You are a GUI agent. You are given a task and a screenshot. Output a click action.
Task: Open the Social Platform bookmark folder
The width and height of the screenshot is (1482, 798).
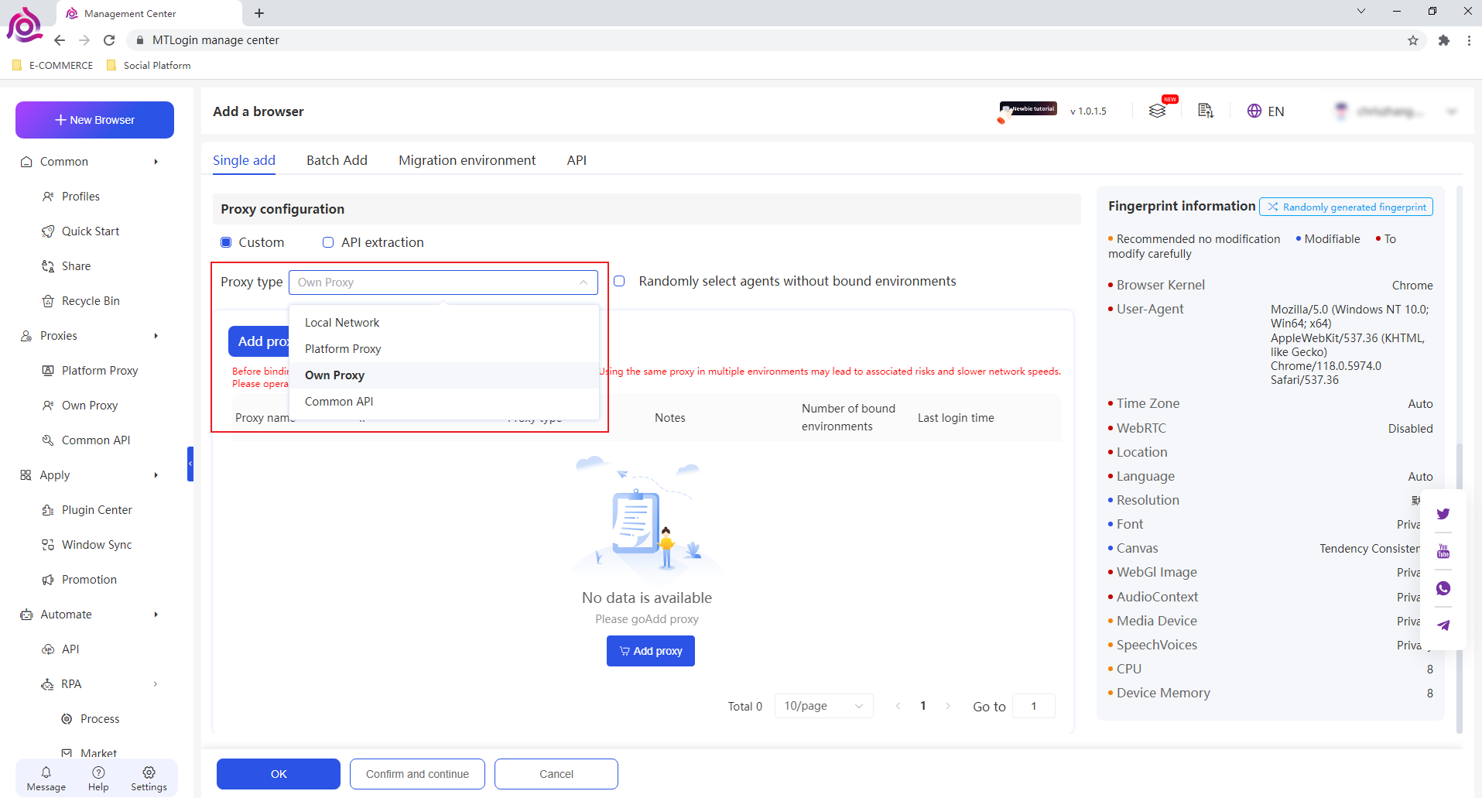149,66
